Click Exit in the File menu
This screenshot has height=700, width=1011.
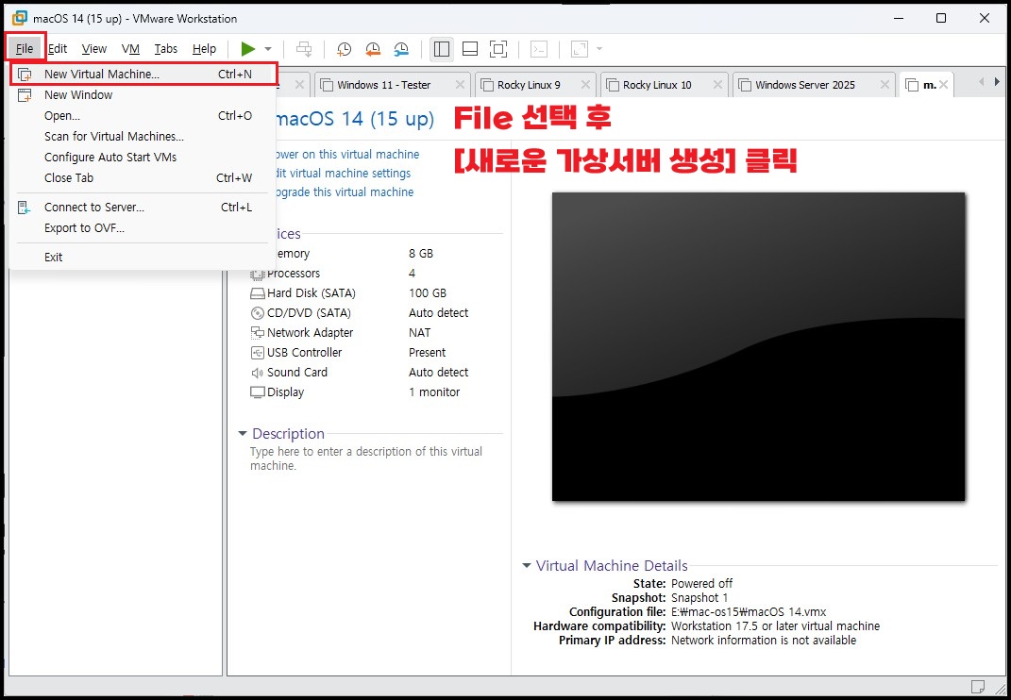[143, 258]
